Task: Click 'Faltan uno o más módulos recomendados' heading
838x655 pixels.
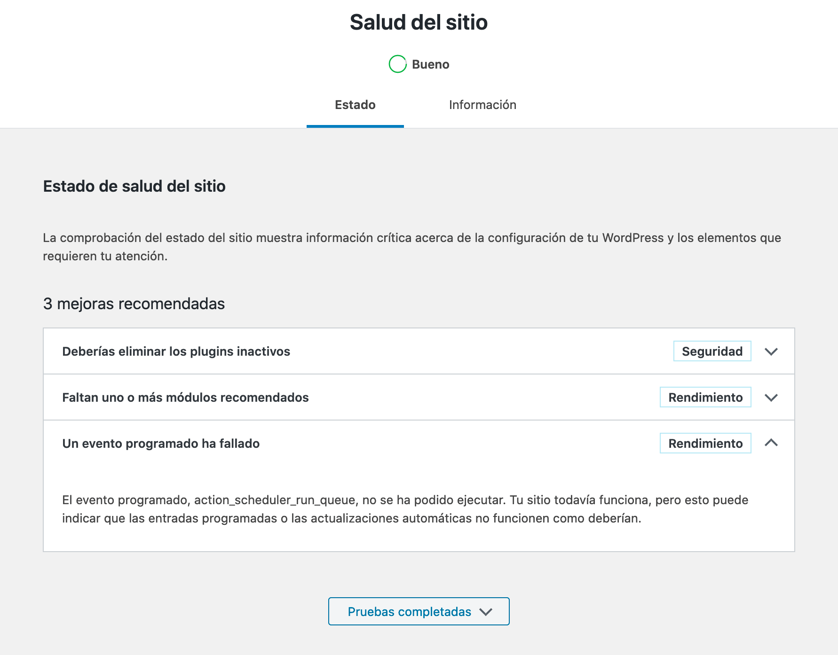Action: coord(185,398)
